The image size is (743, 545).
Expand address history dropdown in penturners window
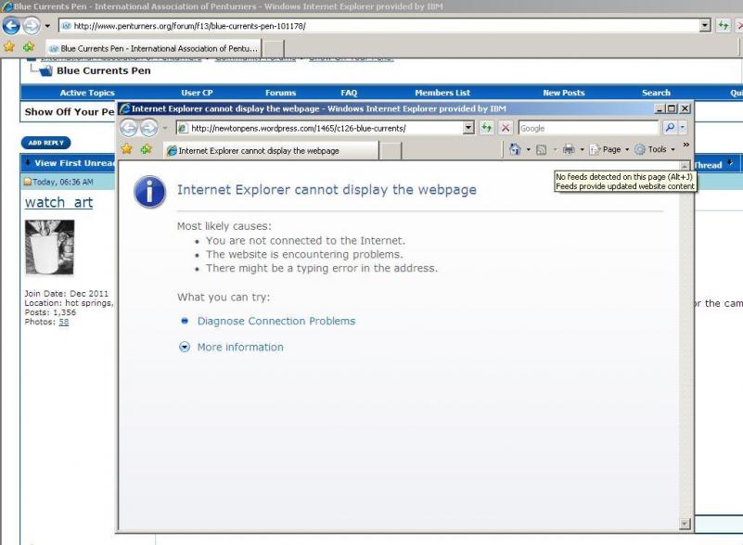tap(705, 26)
